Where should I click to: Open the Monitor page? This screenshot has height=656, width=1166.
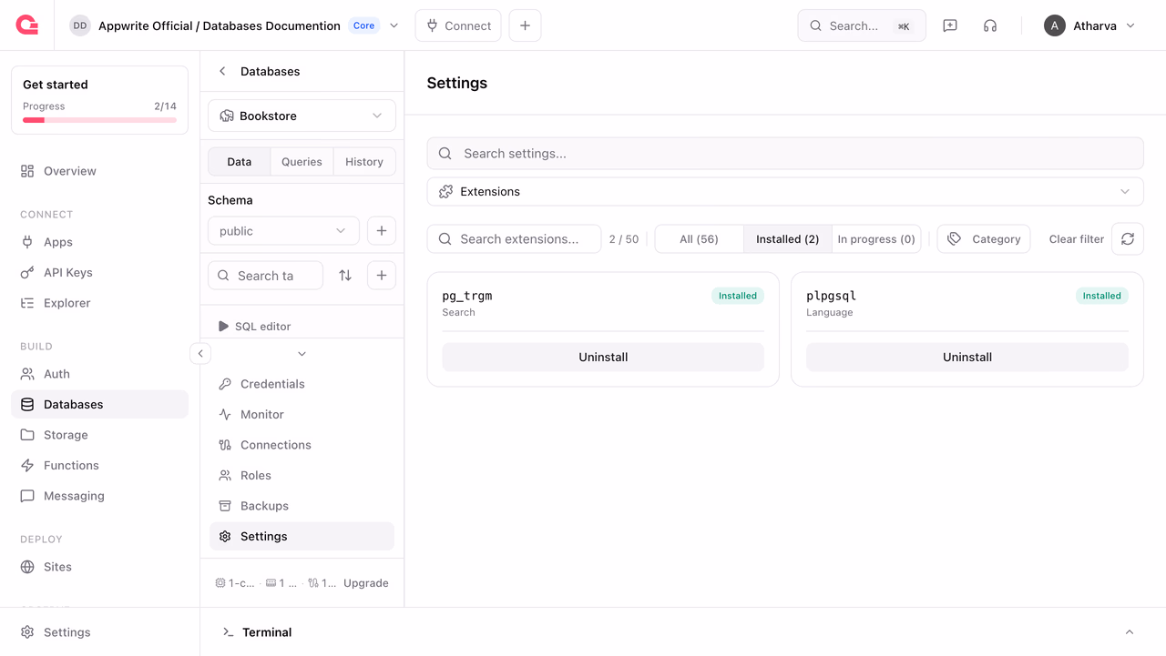(x=302, y=414)
